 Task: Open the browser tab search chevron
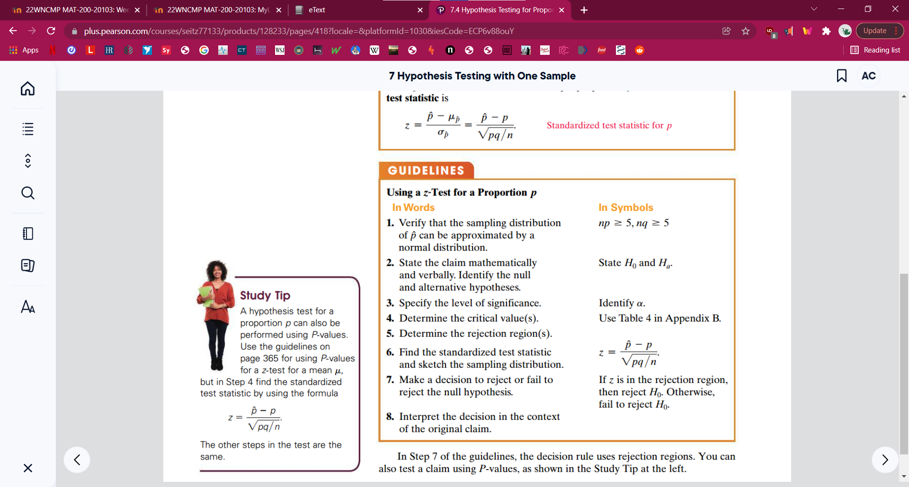(x=813, y=9)
